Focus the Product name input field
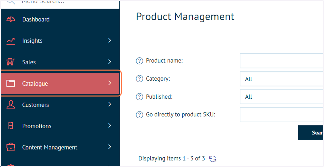324x167 pixels. (x=282, y=61)
